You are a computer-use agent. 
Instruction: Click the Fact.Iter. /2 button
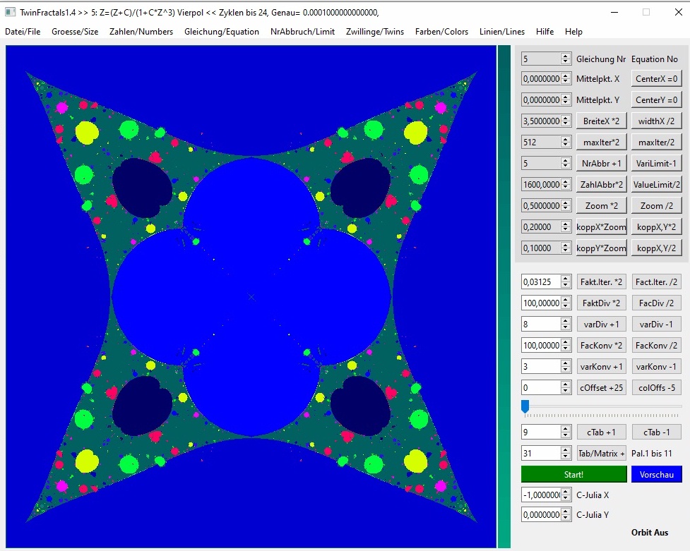pos(657,282)
